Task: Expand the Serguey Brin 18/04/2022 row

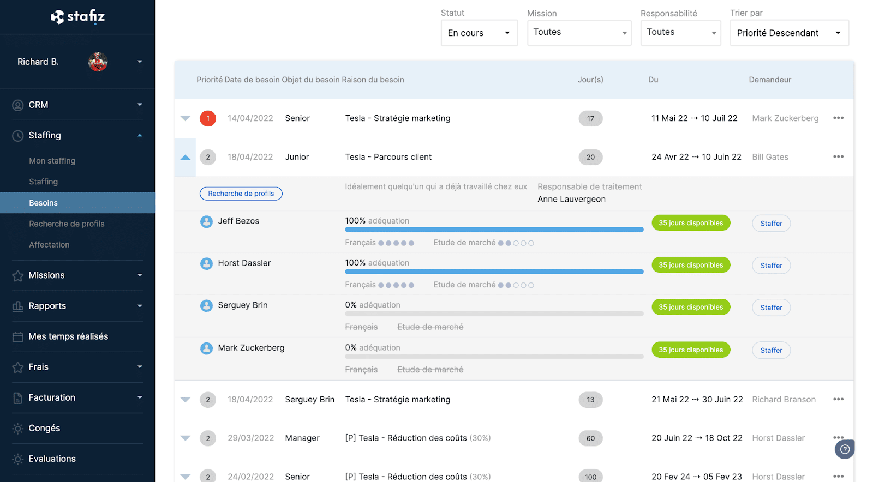Action: (186, 400)
